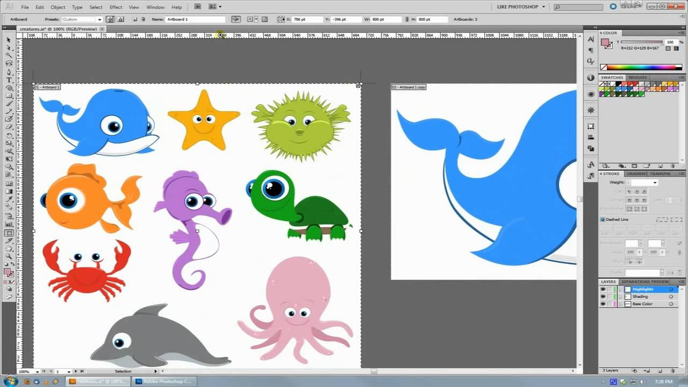The height and width of the screenshot is (387, 688).
Task: Expand the Shading layer disclosure triangle
Action: [x=620, y=297]
